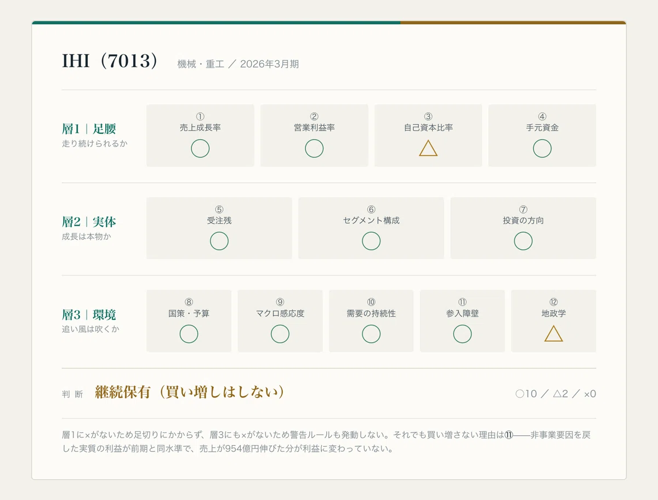
Task: Click the circle mark under 国策・予算
Action: [189, 334]
